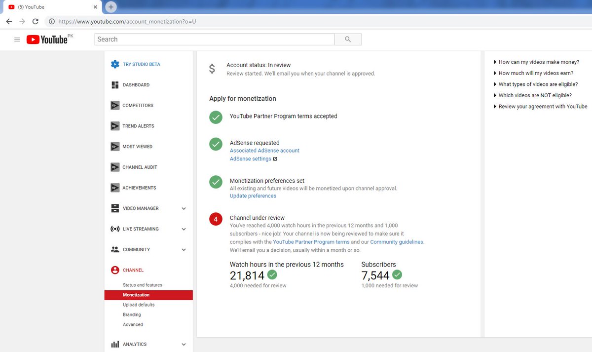Click the site info icon in address bar

coord(51,22)
